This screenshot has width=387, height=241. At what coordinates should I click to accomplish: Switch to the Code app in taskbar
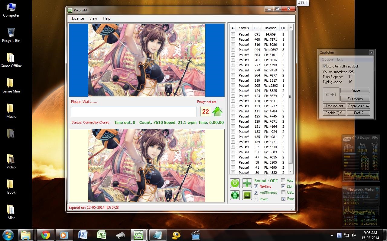click(139, 235)
